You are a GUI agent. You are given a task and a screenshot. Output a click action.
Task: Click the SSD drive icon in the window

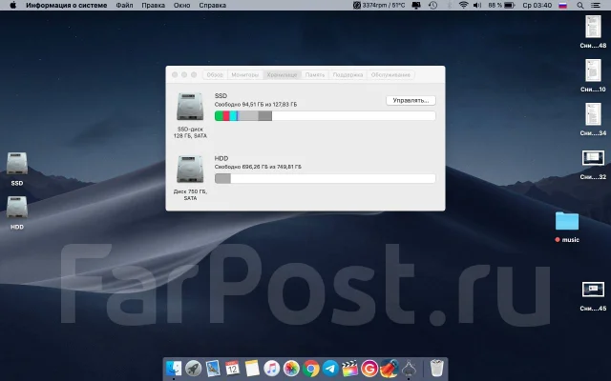(x=190, y=107)
